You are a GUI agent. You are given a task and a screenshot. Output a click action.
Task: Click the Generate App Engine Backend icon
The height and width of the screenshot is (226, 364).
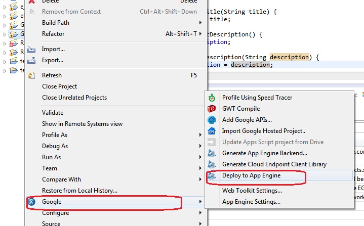tap(212, 153)
